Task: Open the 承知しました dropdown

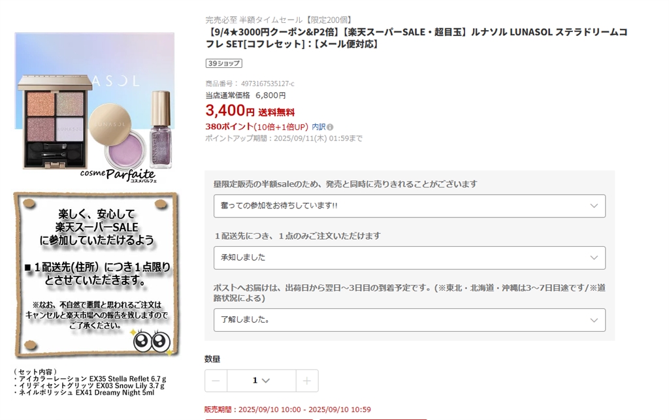Action: [409, 257]
